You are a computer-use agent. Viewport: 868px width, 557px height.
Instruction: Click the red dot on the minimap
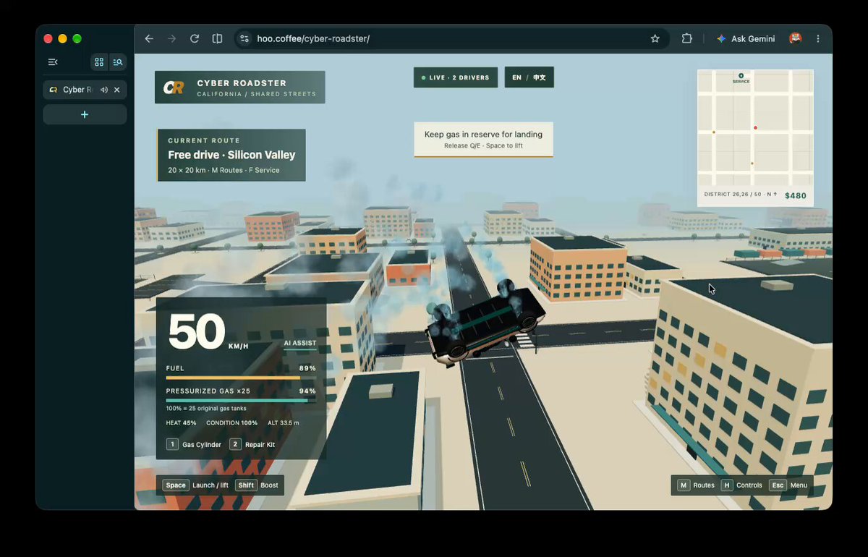755,128
